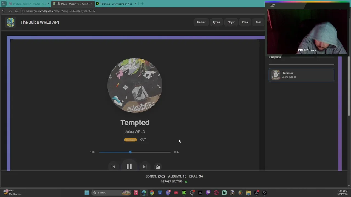Reload the page
This screenshot has height=197, width=351.
click(x=10, y=11)
